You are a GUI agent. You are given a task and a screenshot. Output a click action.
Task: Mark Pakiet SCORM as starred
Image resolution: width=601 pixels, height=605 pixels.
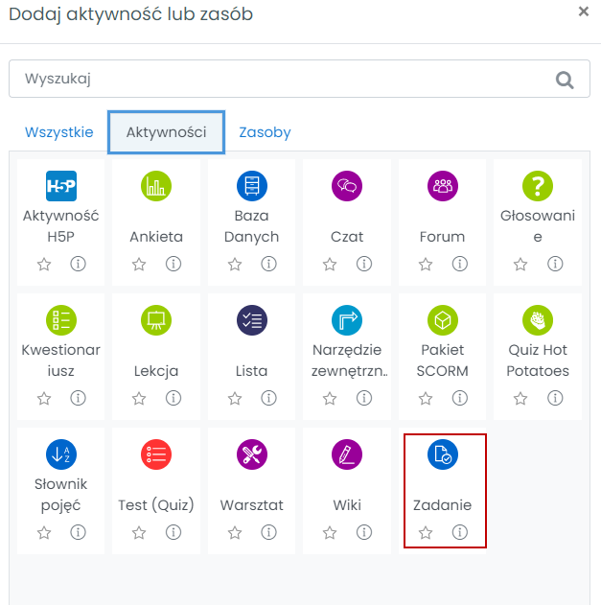[x=426, y=398]
